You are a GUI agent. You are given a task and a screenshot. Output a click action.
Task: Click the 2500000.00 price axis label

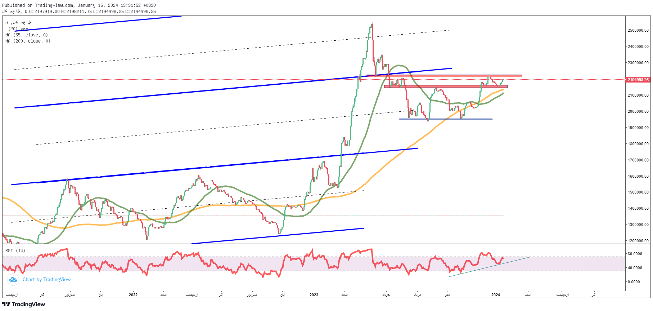(638, 30)
